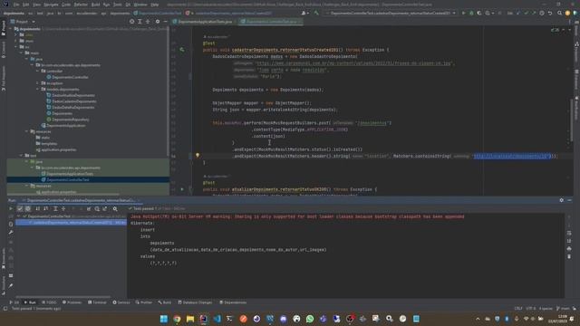
Task: Open the Terminal tool window tab
Action: pyautogui.click(x=97, y=302)
